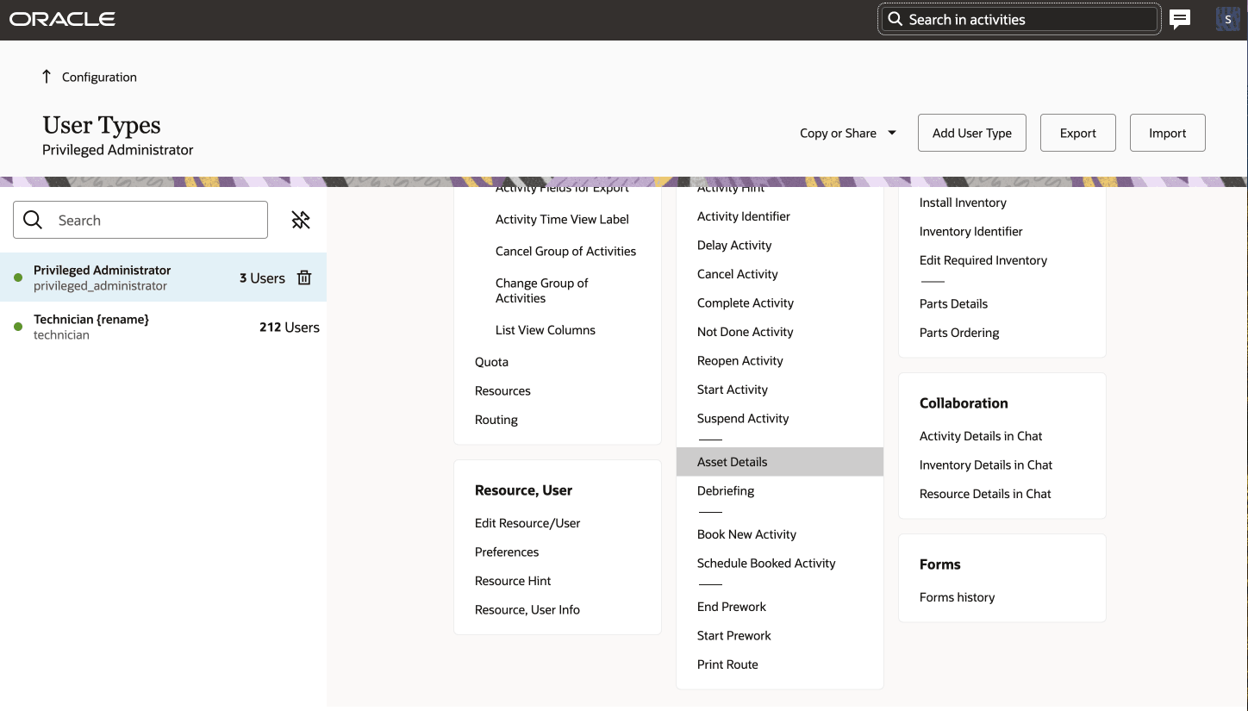Screen dimensions: 1248x711
Task: Click the unpin panel icon
Action: click(x=301, y=221)
